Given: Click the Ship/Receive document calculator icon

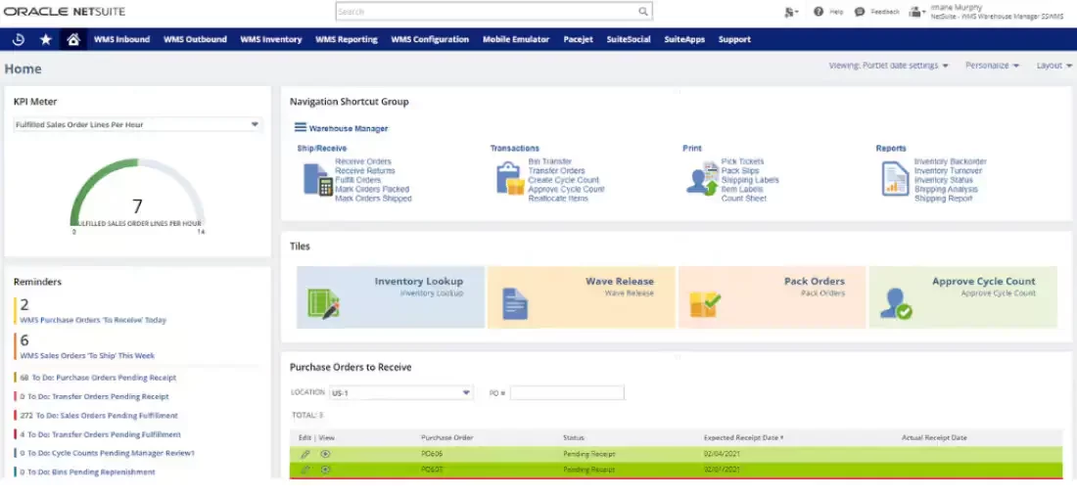Looking at the screenshot, I should click(x=318, y=180).
